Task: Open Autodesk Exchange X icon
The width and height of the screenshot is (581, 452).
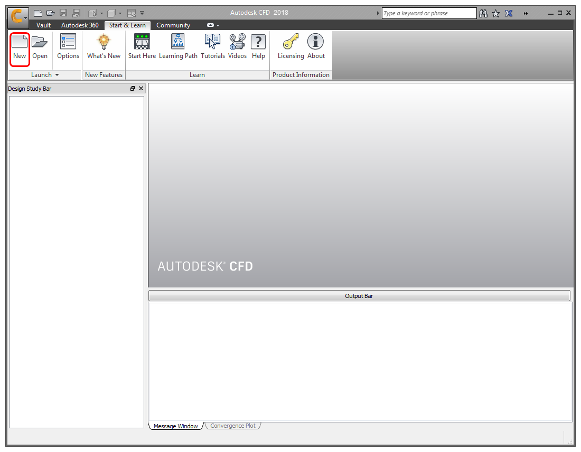Action: 509,13
